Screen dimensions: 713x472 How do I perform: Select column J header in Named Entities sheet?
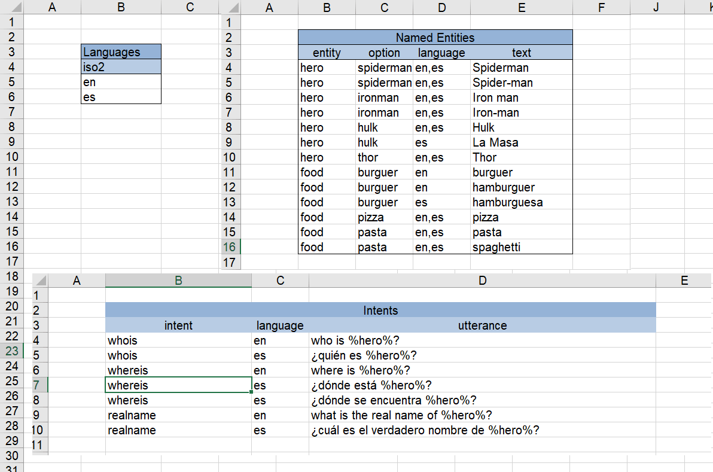click(x=657, y=8)
